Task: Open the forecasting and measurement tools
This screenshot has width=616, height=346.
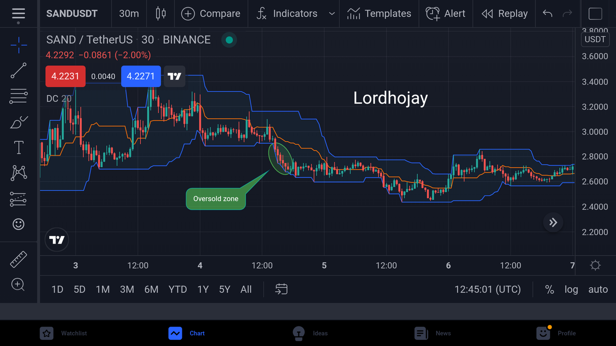Action: click(x=18, y=199)
